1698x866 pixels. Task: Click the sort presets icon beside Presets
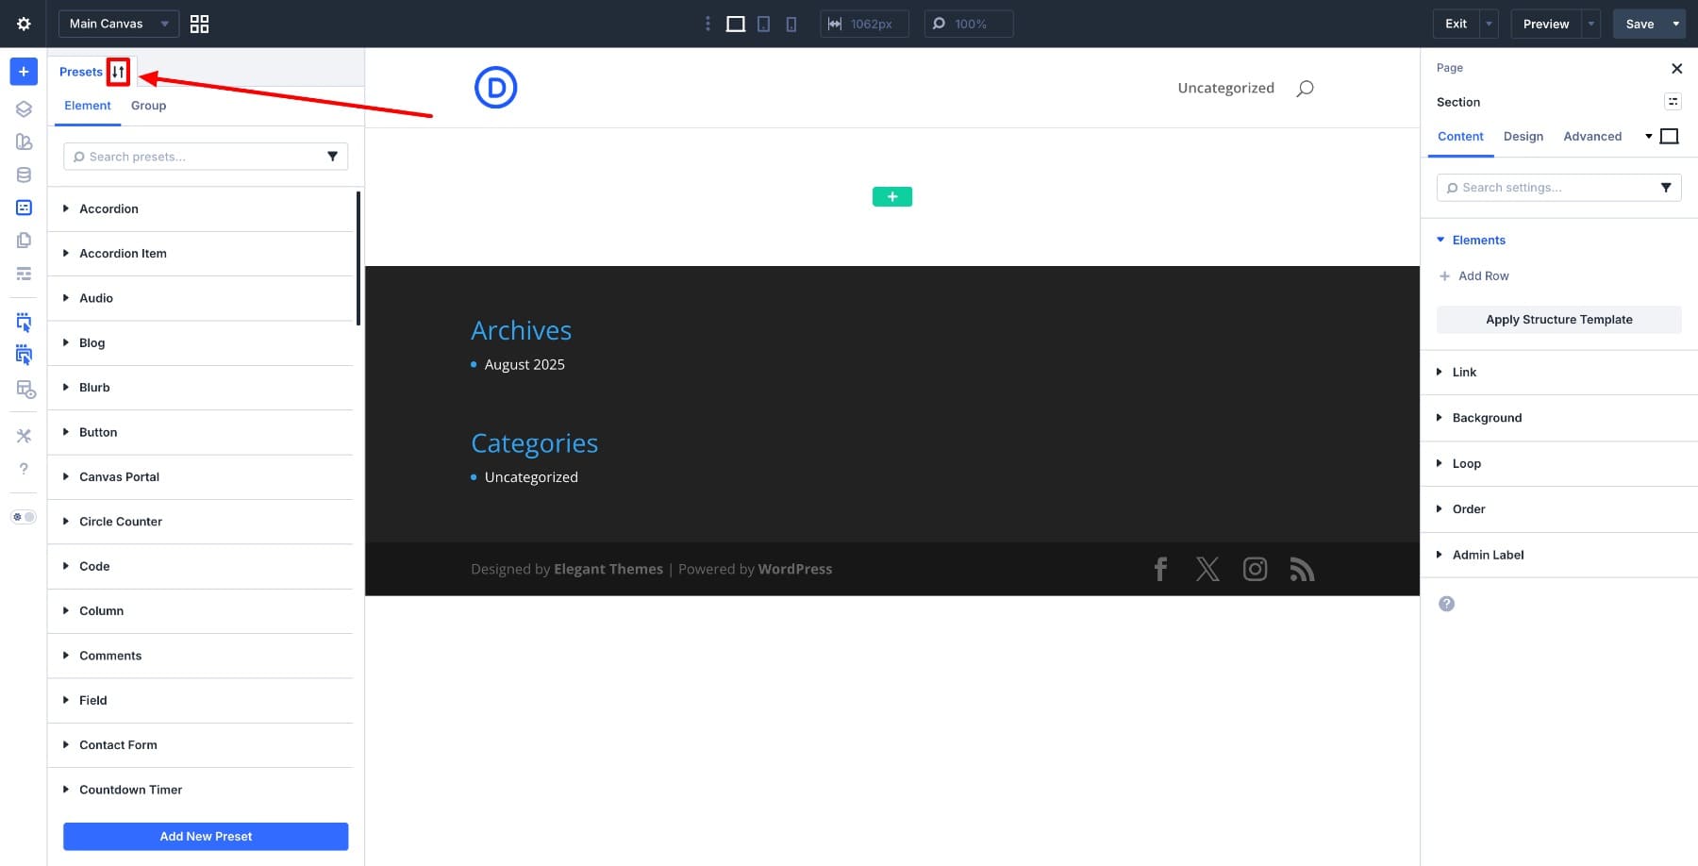point(119,71)
